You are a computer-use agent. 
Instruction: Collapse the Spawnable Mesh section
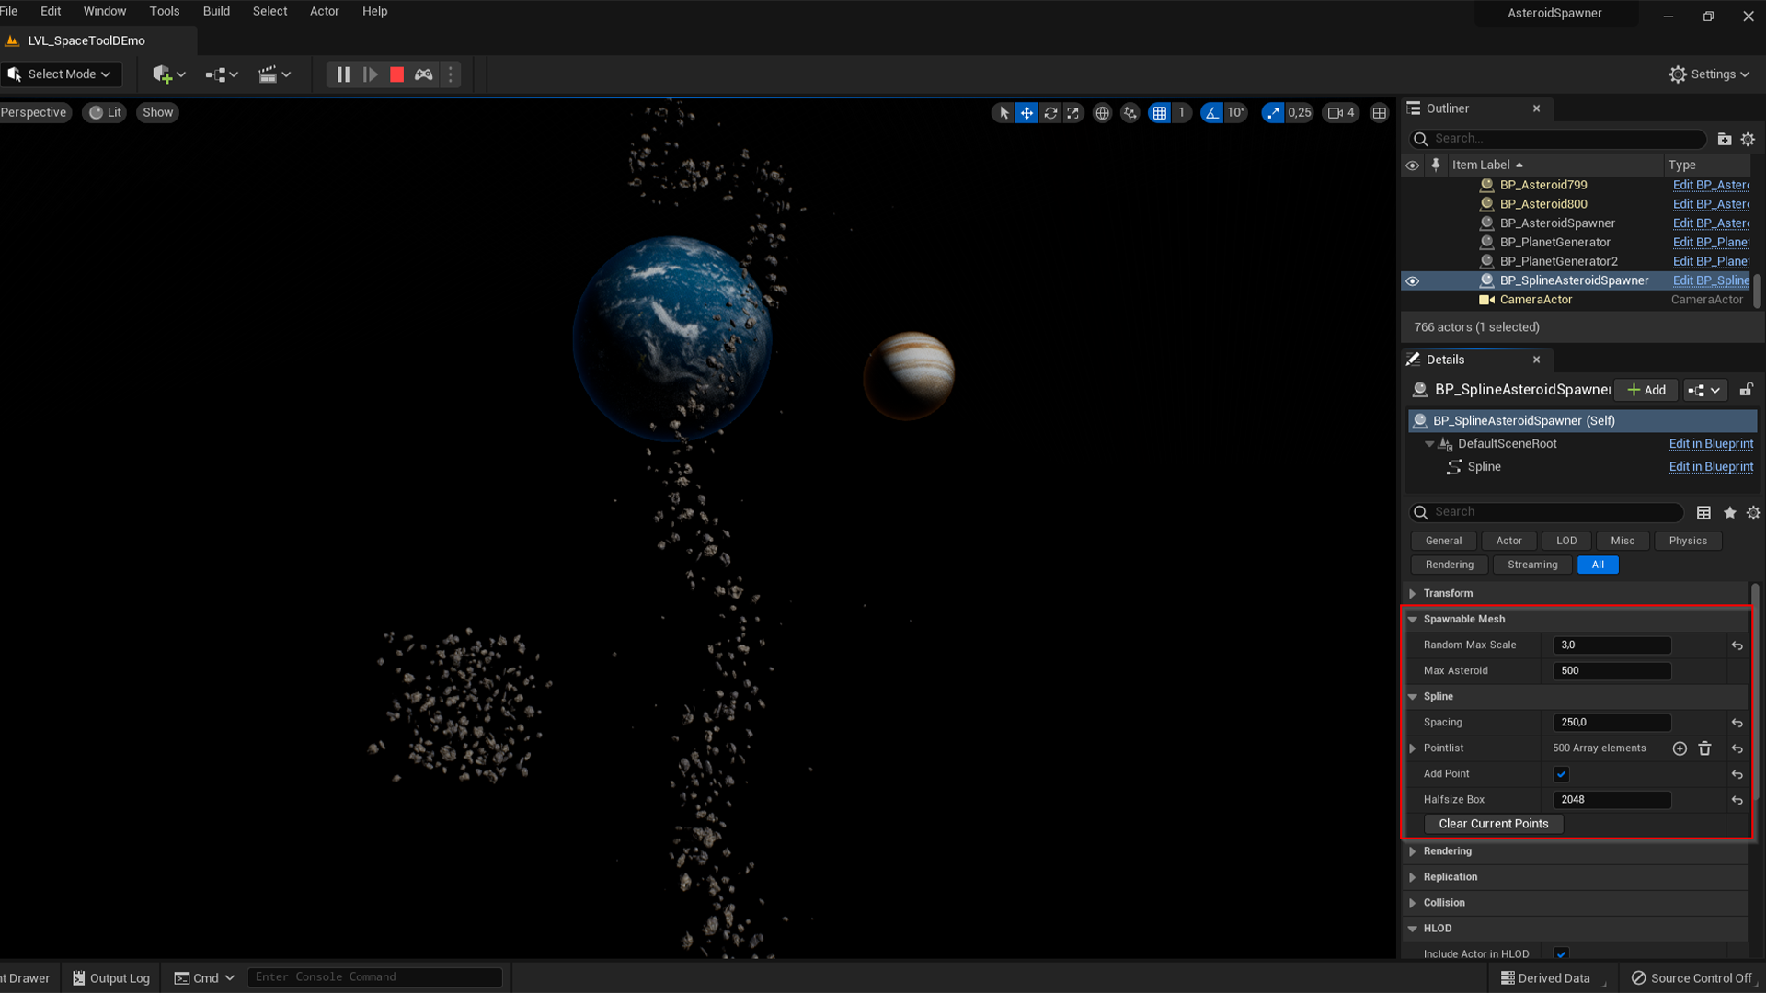coord(1413,619)
